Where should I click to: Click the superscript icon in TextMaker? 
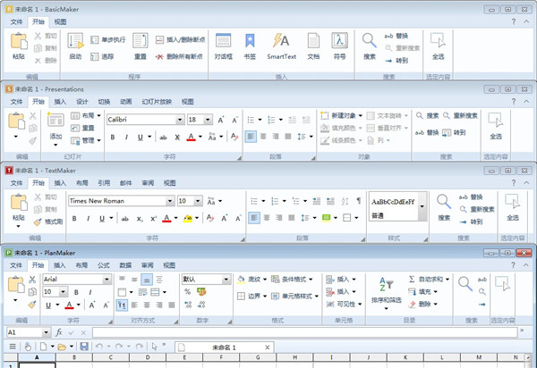tap(153, 219)
